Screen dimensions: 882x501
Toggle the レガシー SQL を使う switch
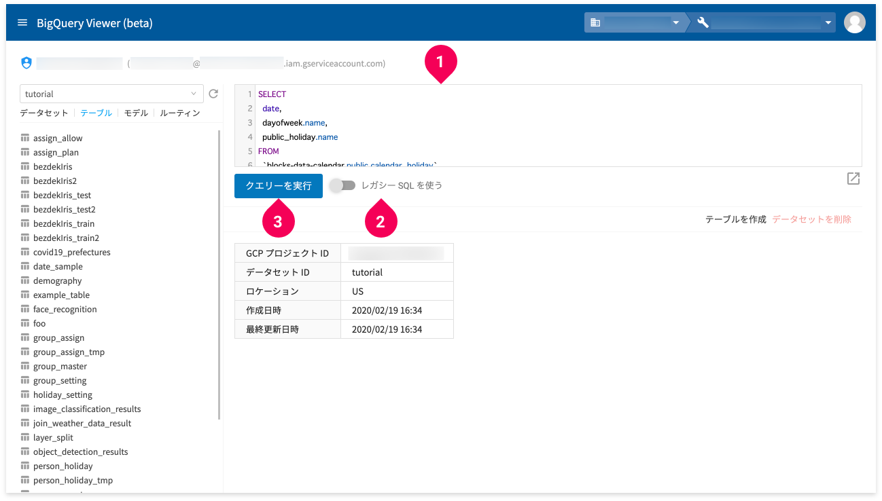[342, 185]
